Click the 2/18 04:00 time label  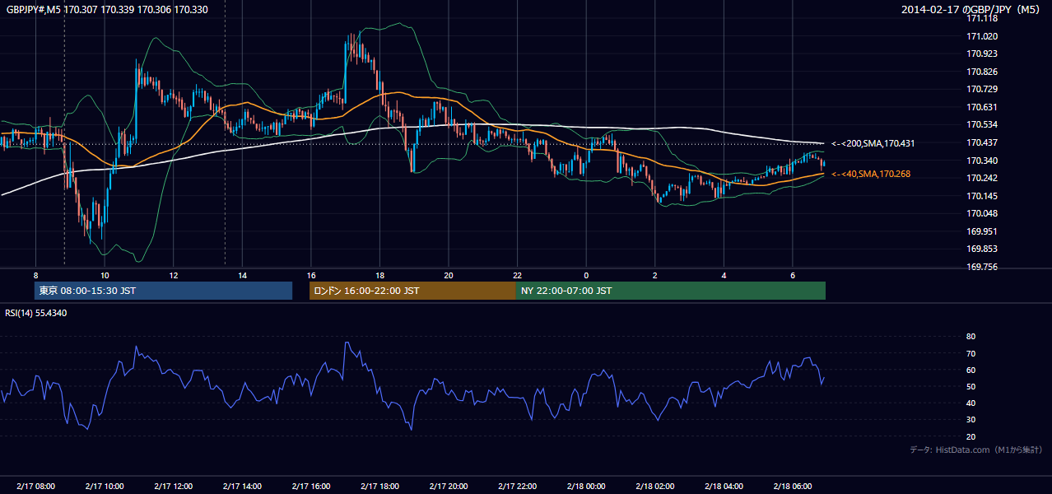point(724,487)
